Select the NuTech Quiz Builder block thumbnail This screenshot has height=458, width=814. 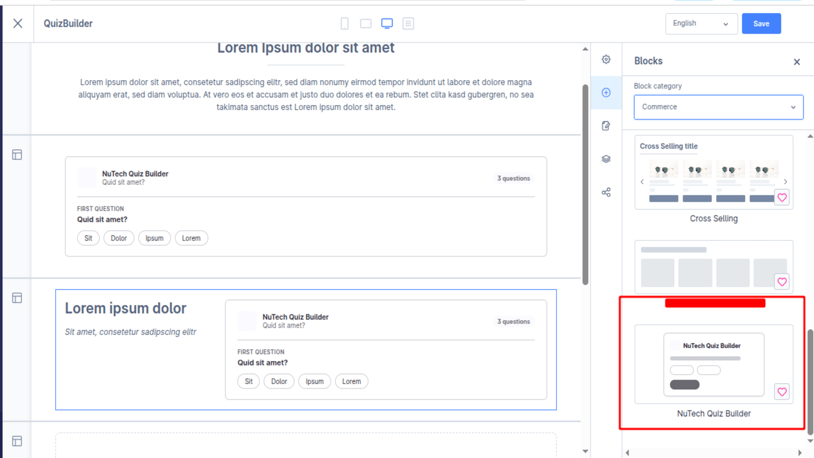click(x=714, y=364)
